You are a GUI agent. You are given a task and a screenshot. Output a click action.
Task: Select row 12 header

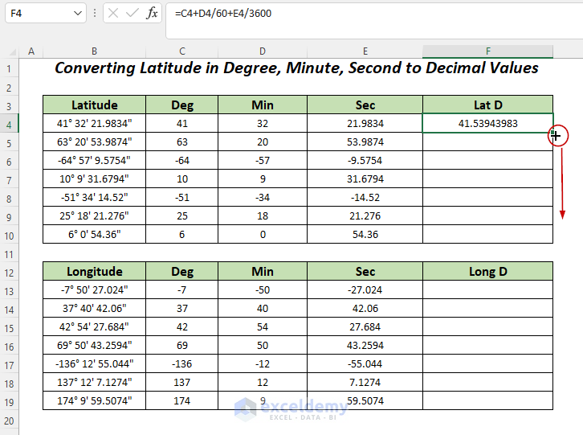tap(10, 271)
